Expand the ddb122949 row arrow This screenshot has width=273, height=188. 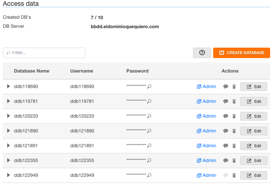coord(8,175)
